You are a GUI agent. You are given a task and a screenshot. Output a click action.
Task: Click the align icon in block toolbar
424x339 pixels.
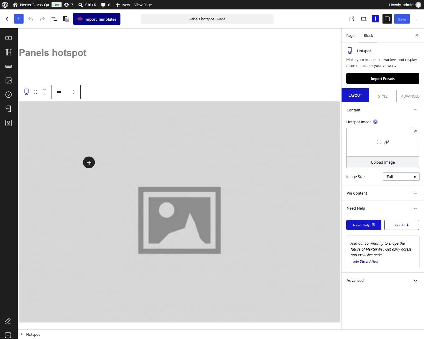click(59, 92)
